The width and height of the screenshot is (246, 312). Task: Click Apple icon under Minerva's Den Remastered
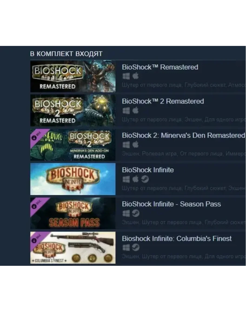[136, 145]
